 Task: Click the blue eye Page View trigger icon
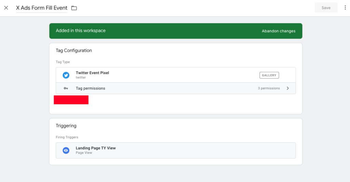66,150
